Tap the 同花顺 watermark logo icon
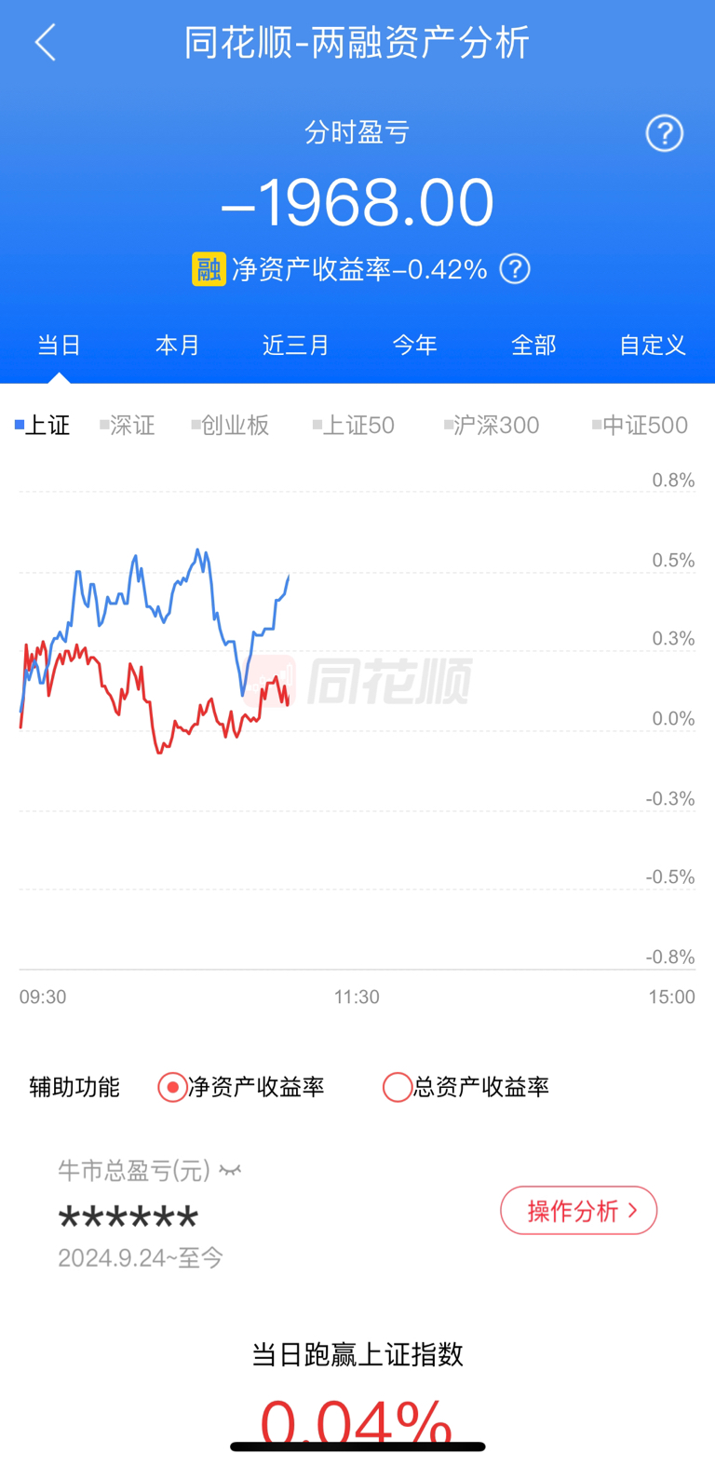The width and height of the screenshot is (715, 1467). click(271, 681)
